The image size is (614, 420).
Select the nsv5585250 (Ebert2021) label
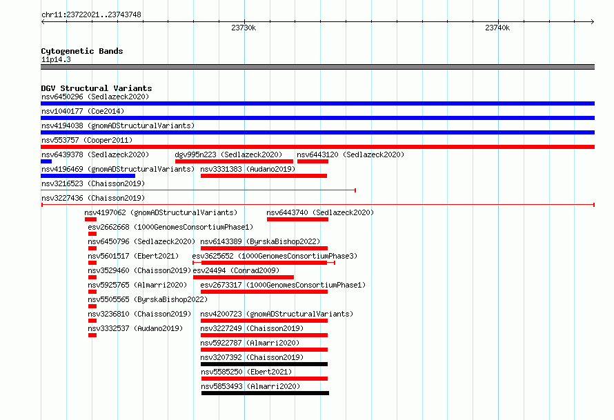tap(246, 372)
